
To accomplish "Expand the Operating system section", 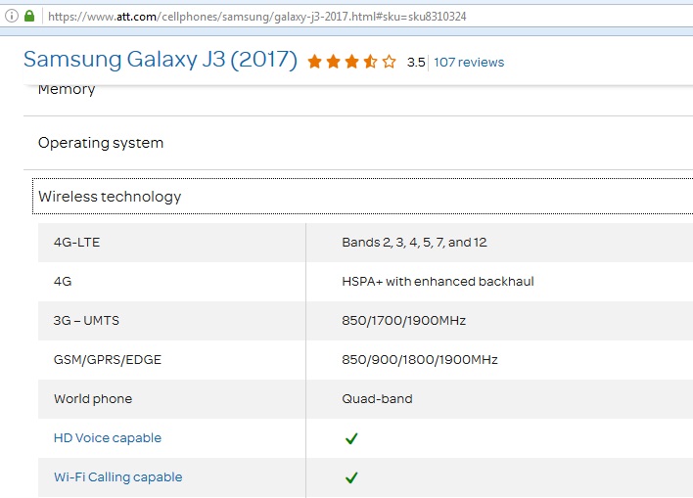I will (101, 143).
